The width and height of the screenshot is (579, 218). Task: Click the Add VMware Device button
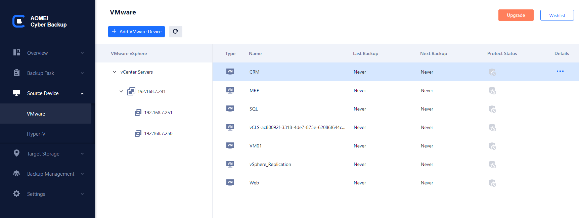(136, 32)
